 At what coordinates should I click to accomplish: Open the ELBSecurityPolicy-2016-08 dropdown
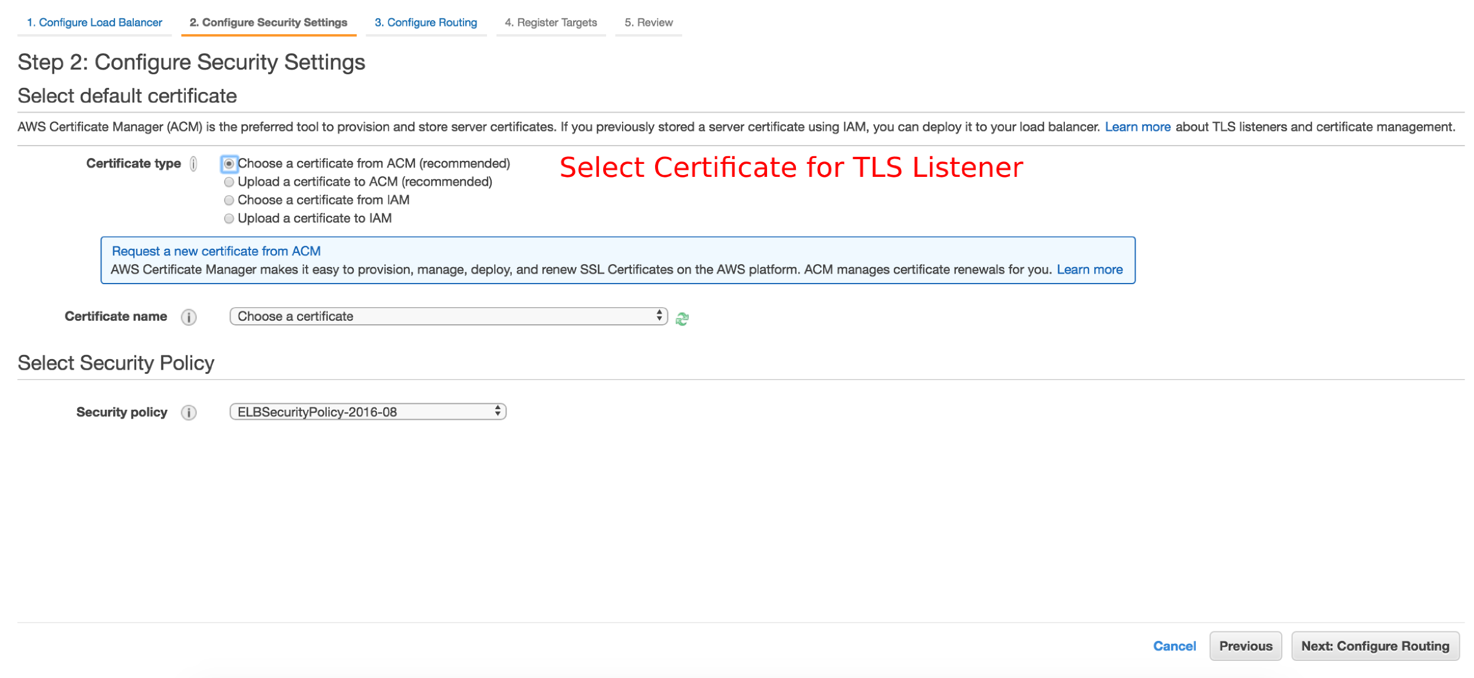[367, 412]
